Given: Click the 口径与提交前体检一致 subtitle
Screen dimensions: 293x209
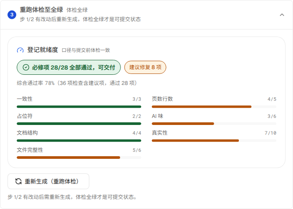Looking at the screenshot, I should (86, 50).
